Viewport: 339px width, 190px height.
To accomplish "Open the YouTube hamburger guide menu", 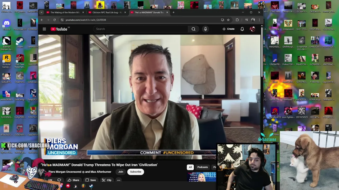I will pyautogui.click(x=44, y=29).
